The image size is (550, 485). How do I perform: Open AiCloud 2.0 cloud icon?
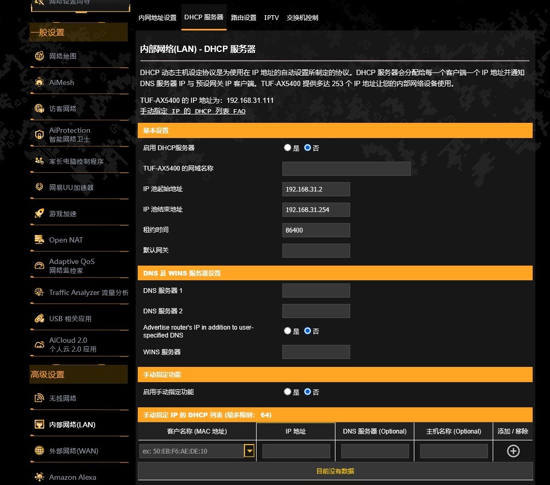(x=39, y=345)
